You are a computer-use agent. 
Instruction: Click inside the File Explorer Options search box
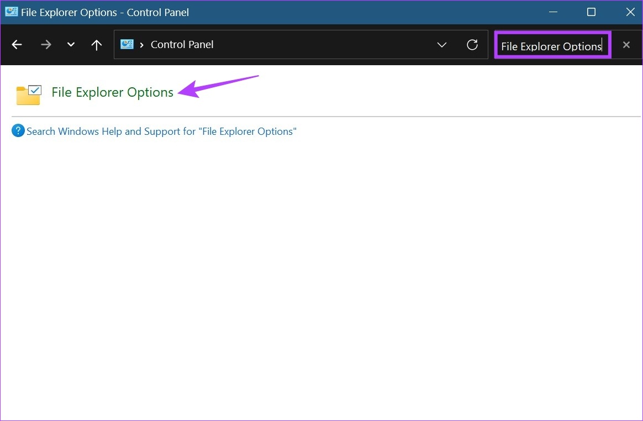pyautogui.click(x=553, y=45)
